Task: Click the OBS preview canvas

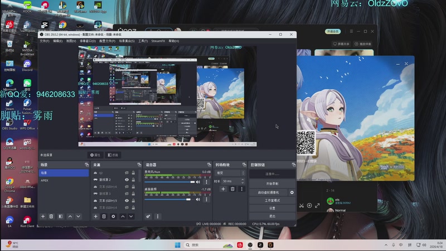Action: click(x=168, y=96)
